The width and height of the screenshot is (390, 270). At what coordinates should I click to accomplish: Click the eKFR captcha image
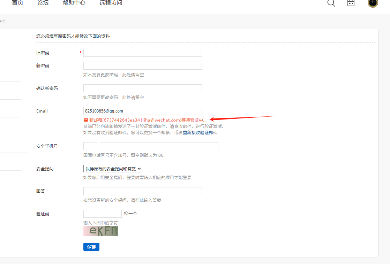pos(101,231)
